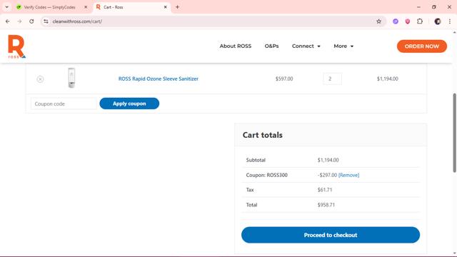Open the sanitizer product thumbnail

click(x=71, y=78)
